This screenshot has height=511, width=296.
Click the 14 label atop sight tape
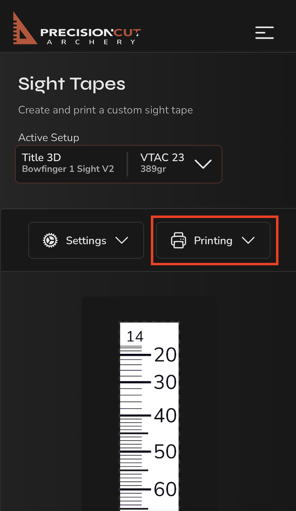tap(135, 336)
